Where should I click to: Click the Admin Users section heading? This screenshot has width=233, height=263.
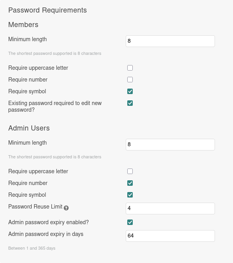click(29, 128)
